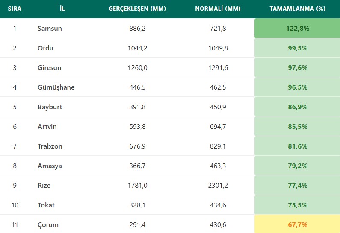Click the NORMALİ (MM) column header
This screenshot has width=340, height=233.
click(218, 9)
